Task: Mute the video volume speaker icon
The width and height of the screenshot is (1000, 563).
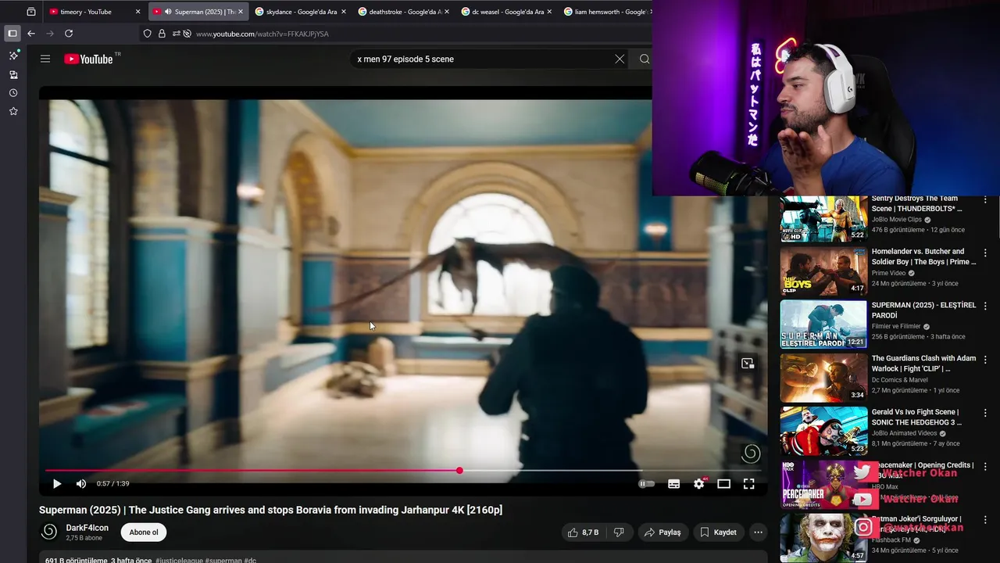Action: coord(81,484)
